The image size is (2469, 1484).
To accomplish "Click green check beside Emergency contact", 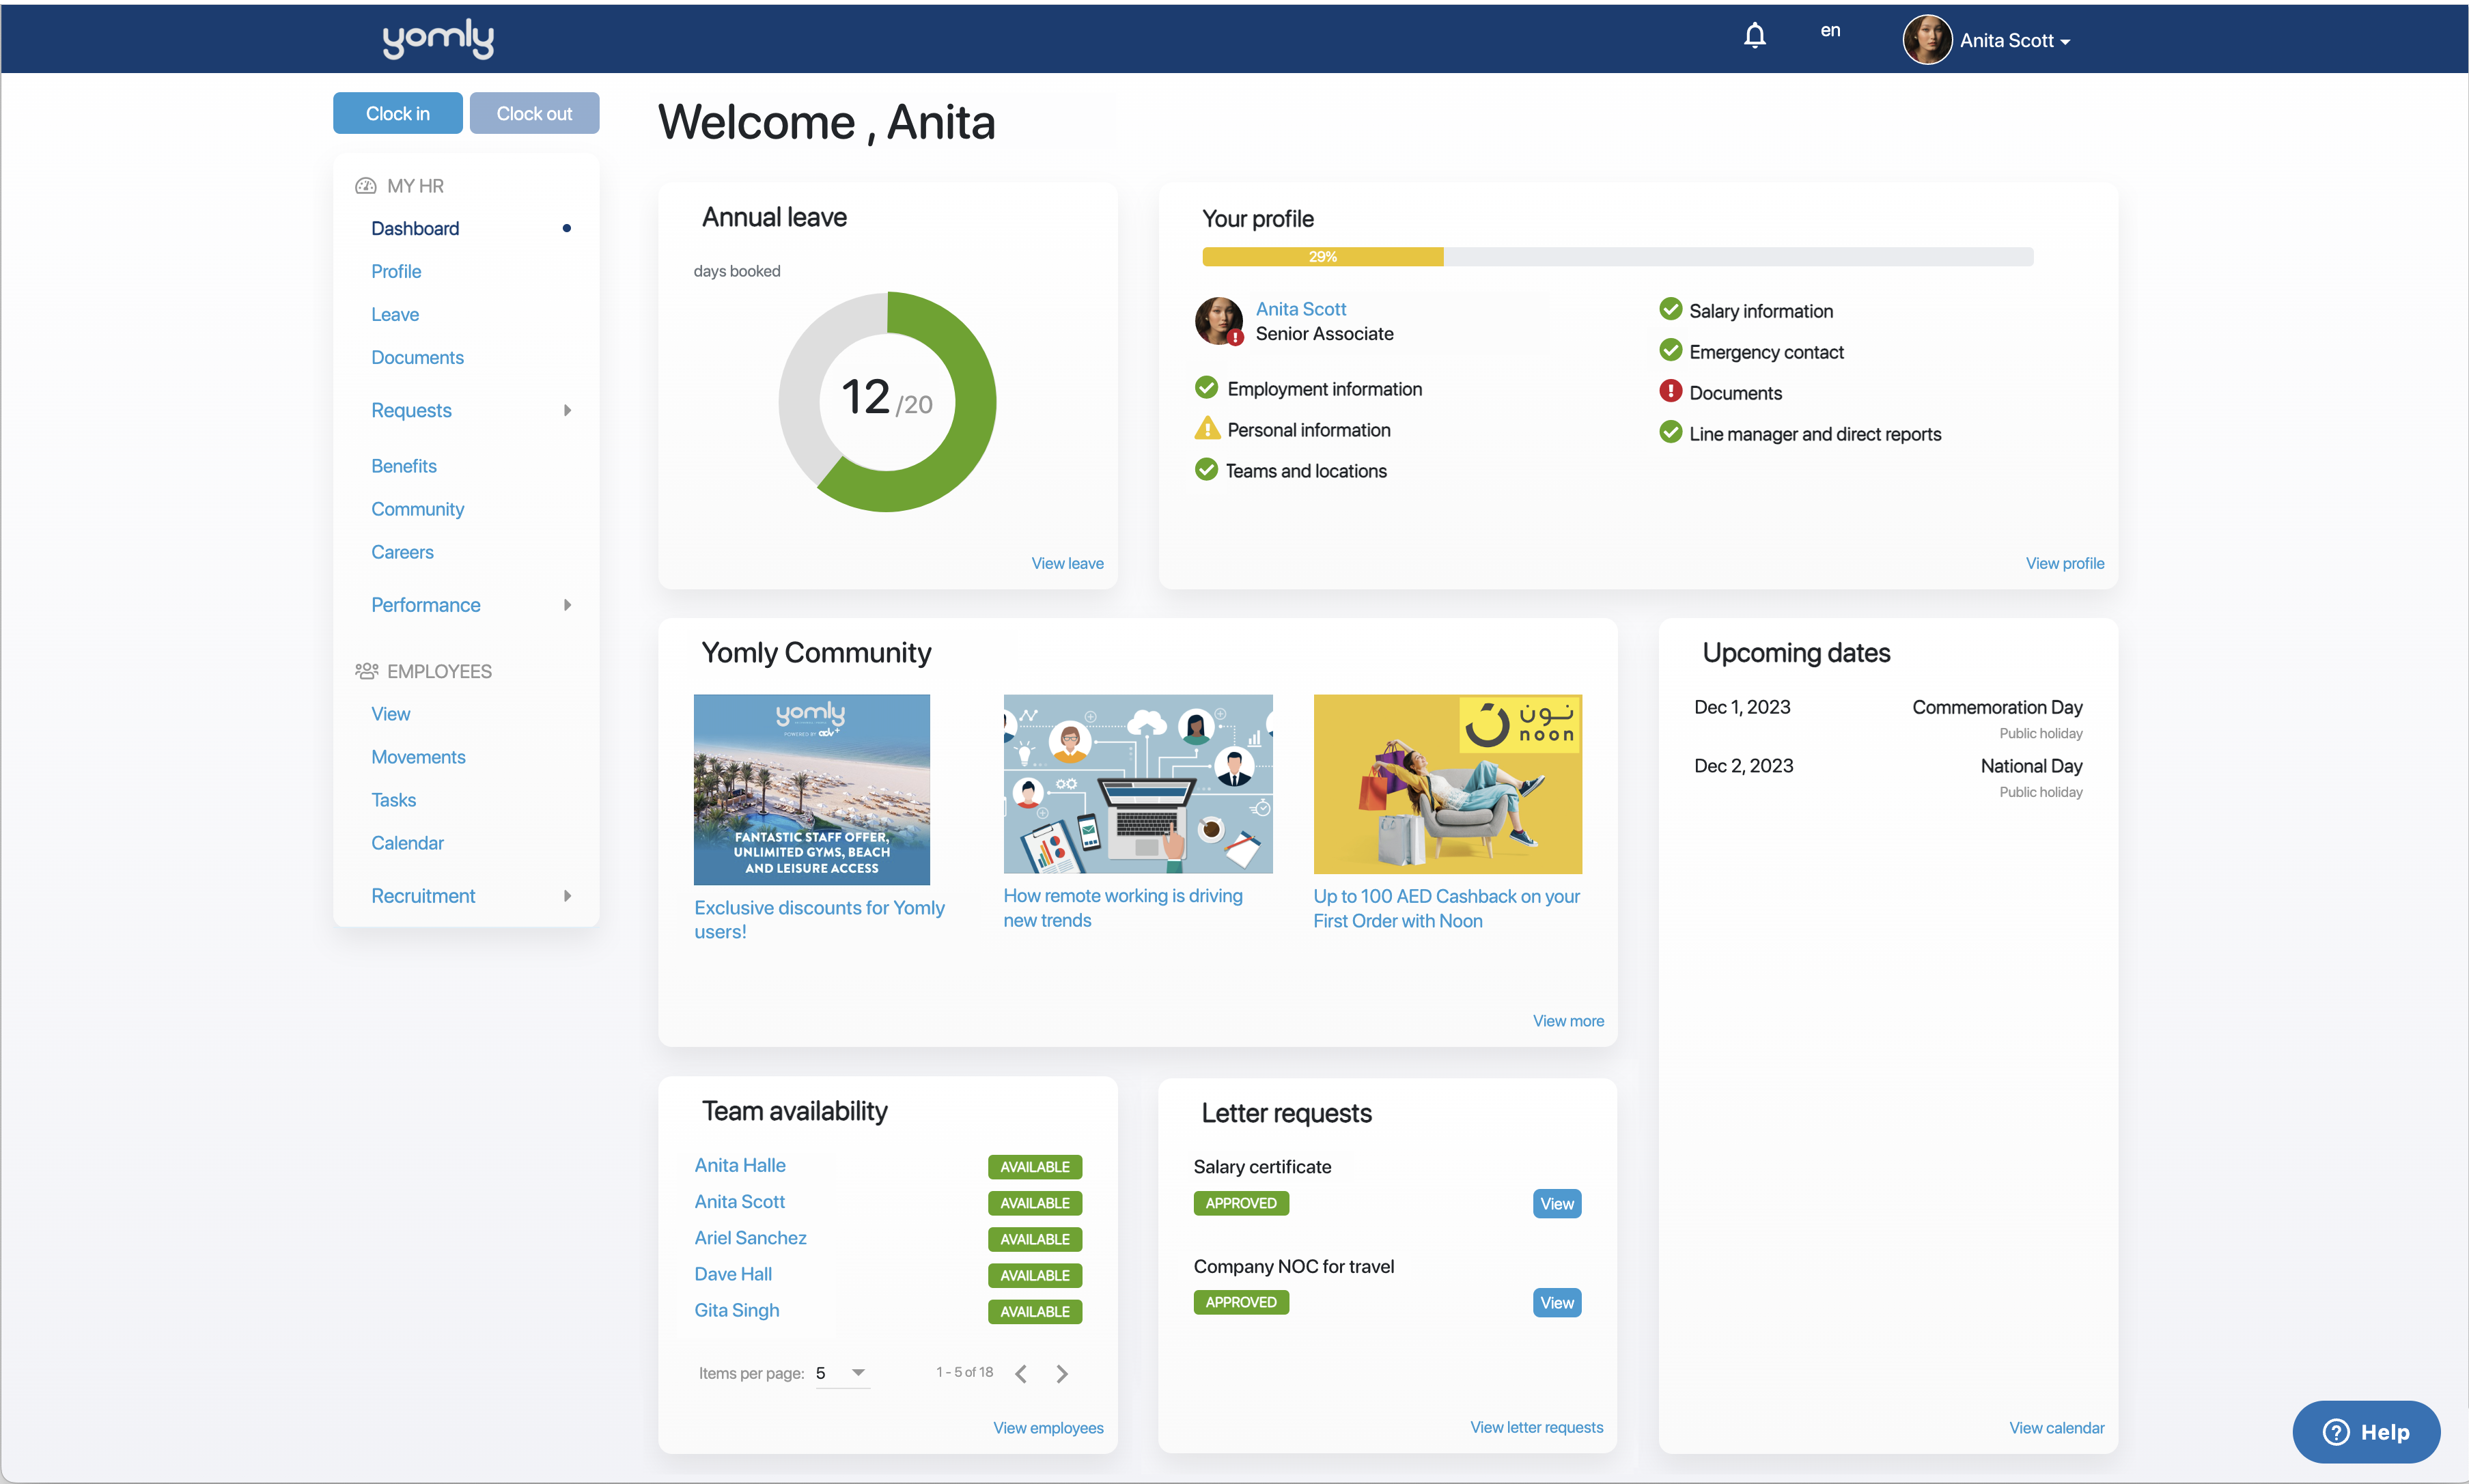I will (1670, 350).
